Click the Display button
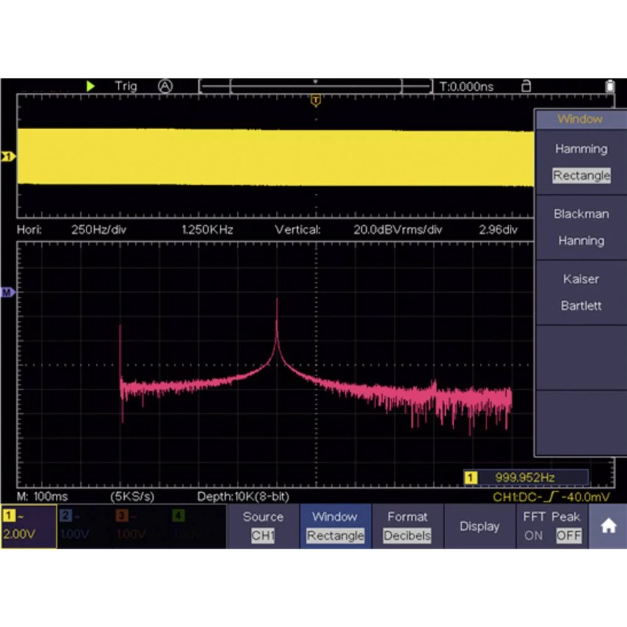Viewport: 627px width, 627px height. click(480, 527)
